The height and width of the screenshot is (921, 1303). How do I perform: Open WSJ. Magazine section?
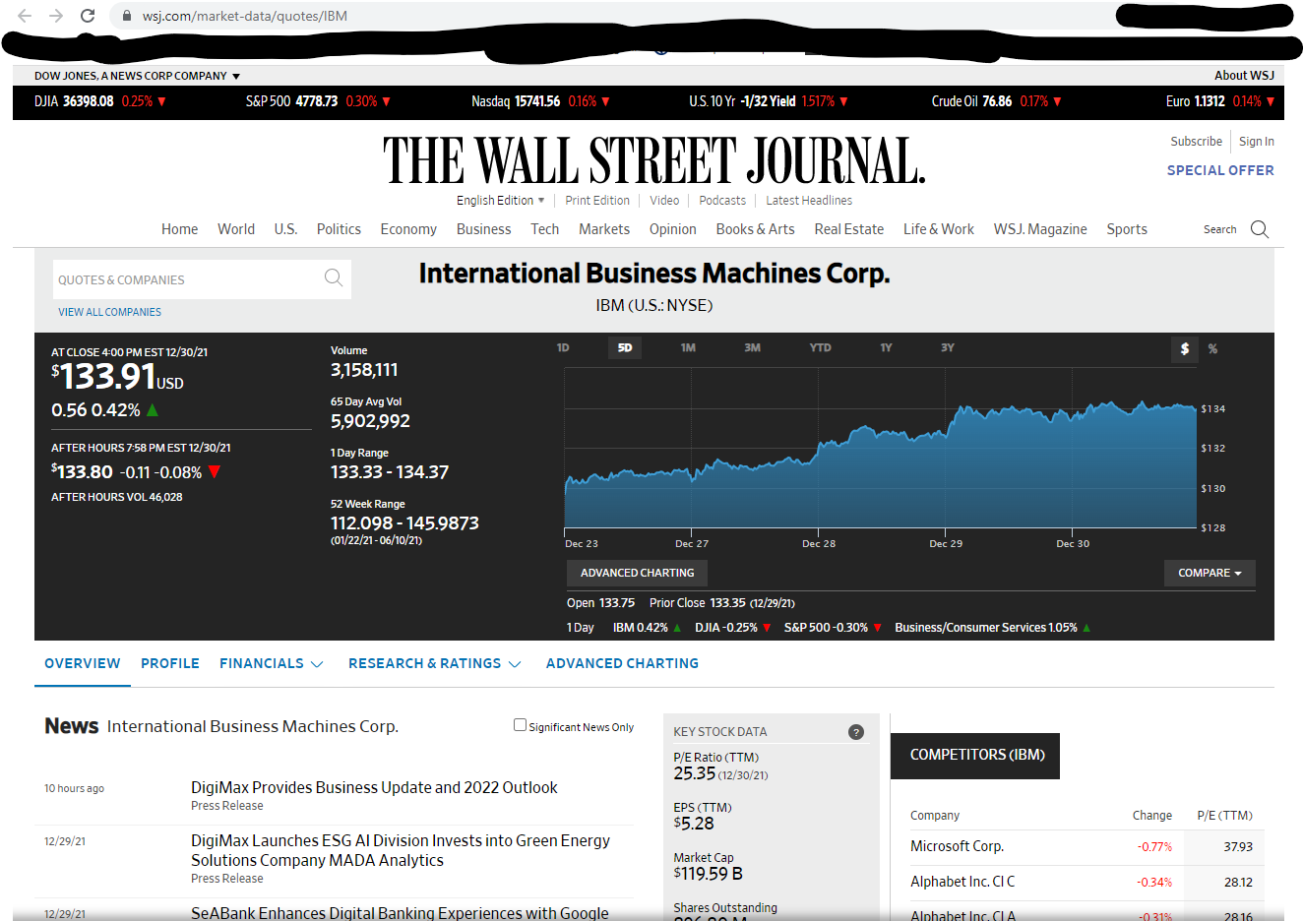(x=1040, y=229)
